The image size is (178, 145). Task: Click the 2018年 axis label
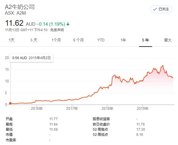coord(107,108)
